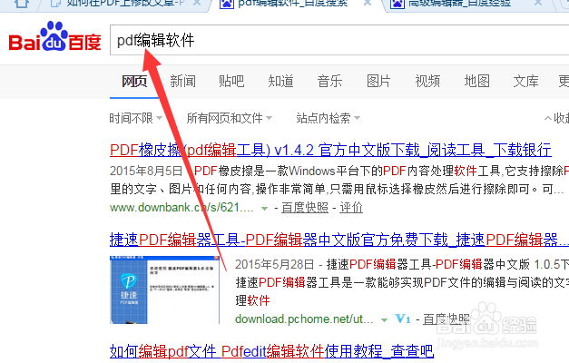
Task: Expand the 所有网页和文件 filter dropdown
Action: tap(230, 118)
